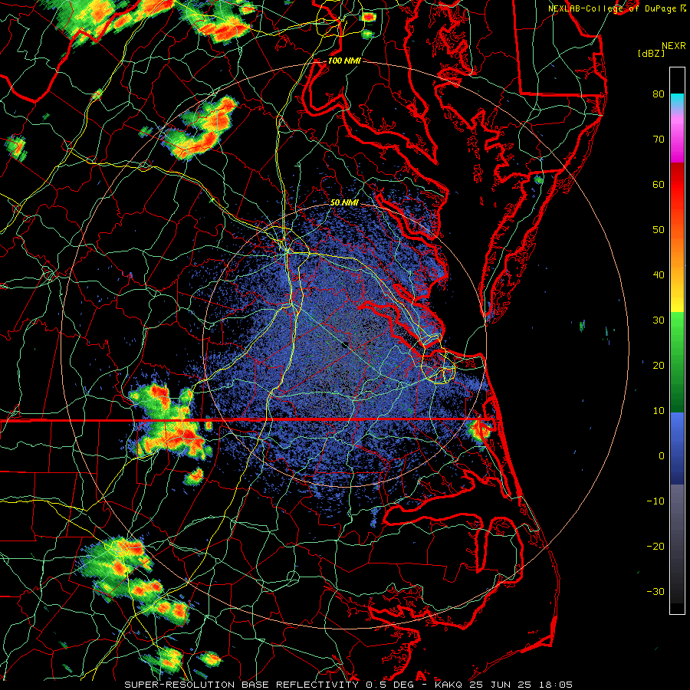Click the NEXR label above the color bar
Screen dimensions: 690x690
point(674,46)
